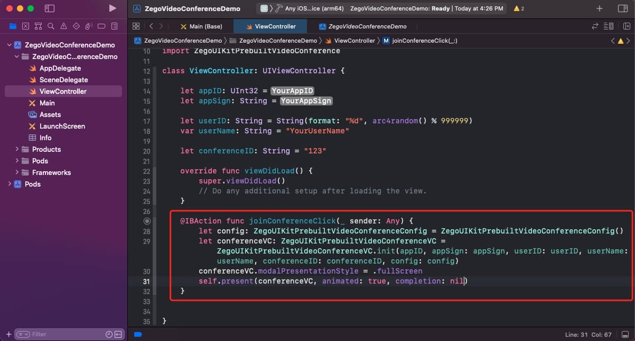This screenshot has height=341, width=635.
Task: Toggle the inspectors panel on the right
Action: coord(622,8)
